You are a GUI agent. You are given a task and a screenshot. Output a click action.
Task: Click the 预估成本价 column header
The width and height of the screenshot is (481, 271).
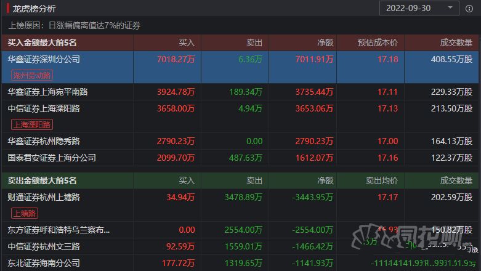coord(378,42)
